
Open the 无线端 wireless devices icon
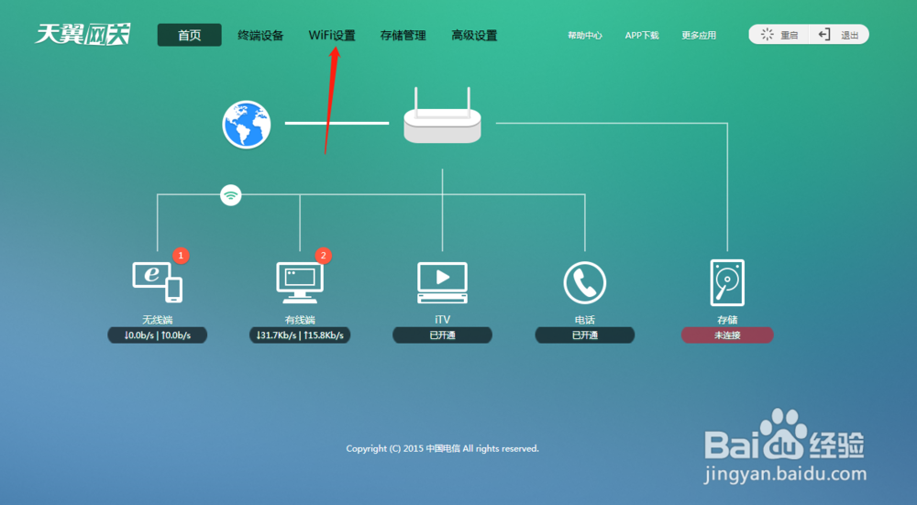tap(158, 282)
